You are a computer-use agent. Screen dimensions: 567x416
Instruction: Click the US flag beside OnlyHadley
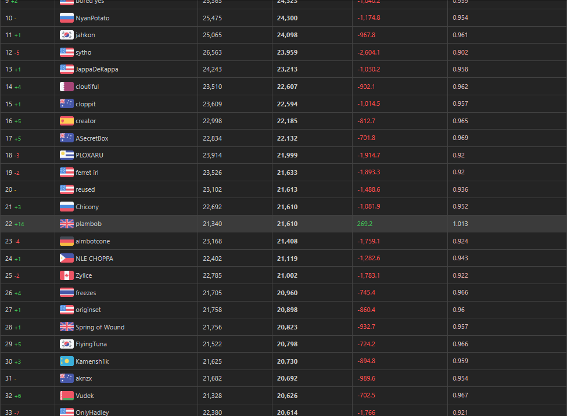tap(67, 412)
